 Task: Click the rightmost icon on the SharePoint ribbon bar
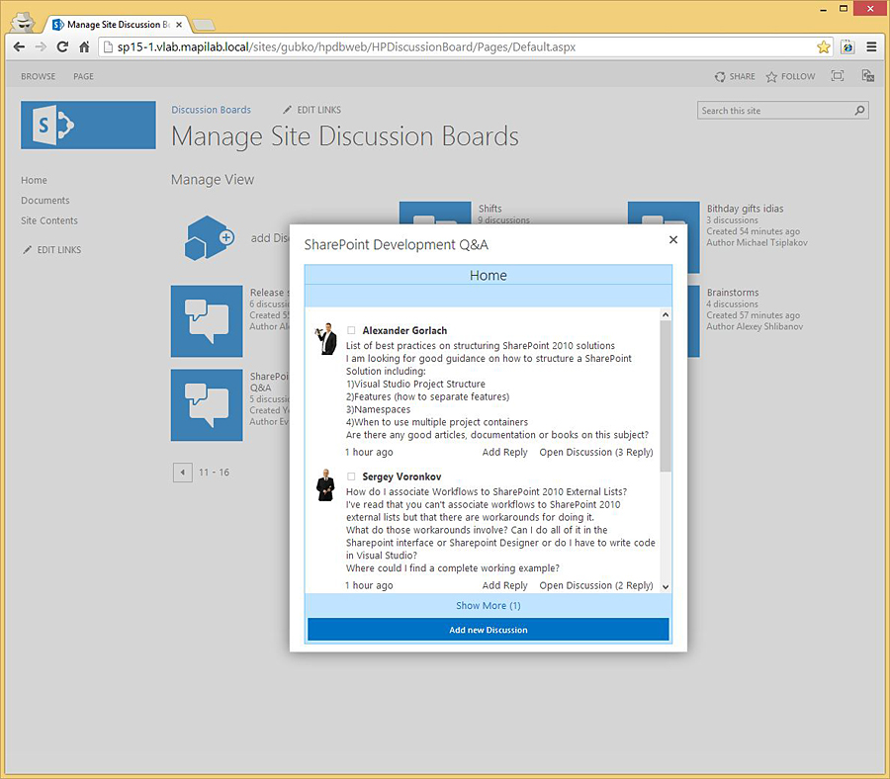tap(868, 76)
